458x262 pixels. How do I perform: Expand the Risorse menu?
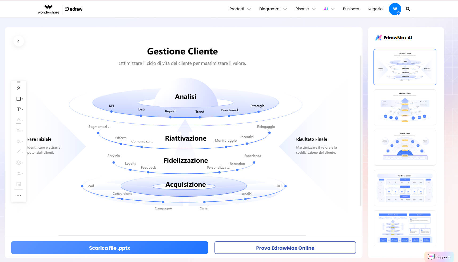coord(305,9)
